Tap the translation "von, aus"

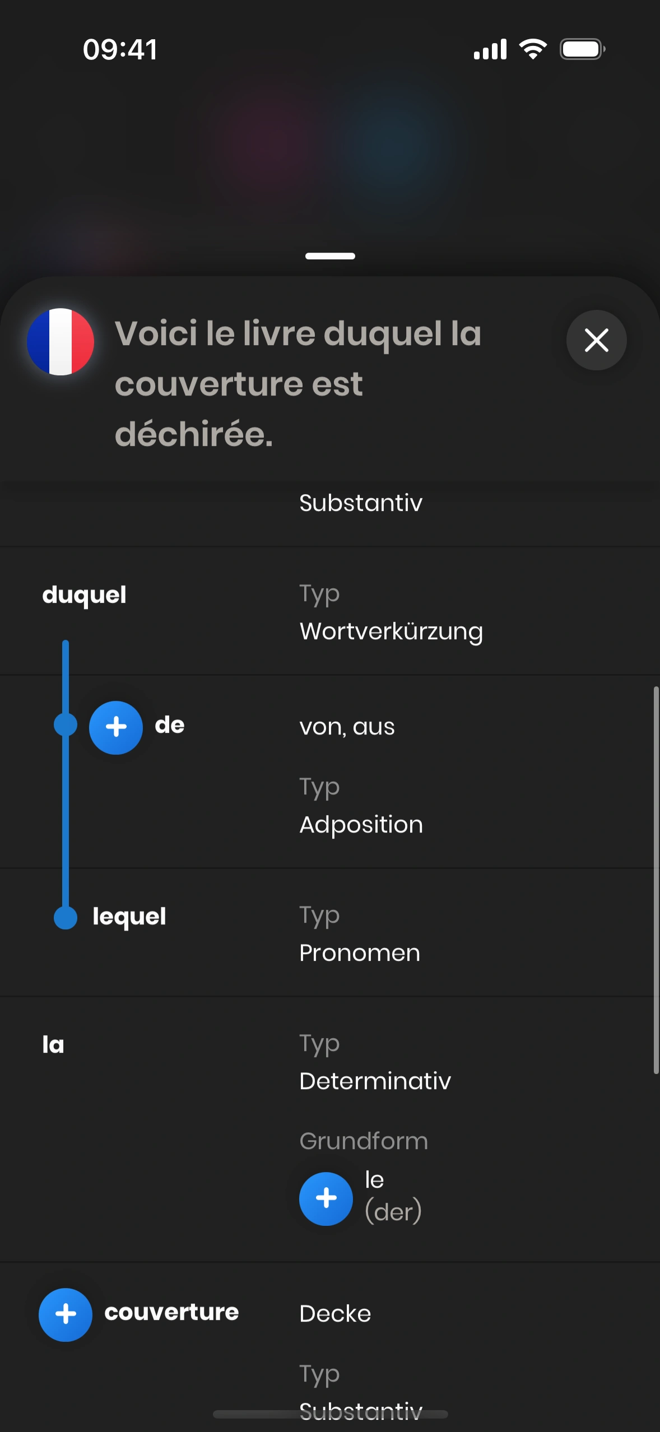pos(347,727)
